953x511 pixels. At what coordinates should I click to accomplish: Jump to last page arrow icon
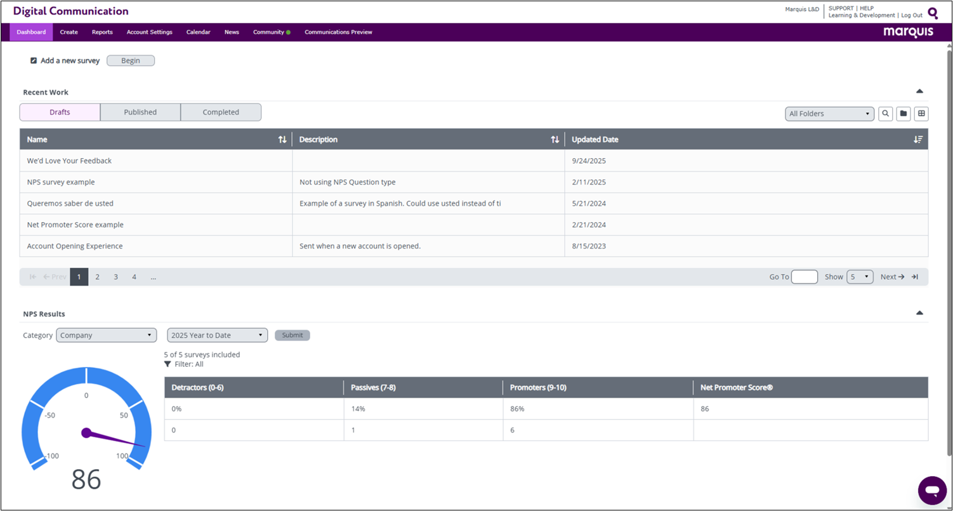coord(915,277)
